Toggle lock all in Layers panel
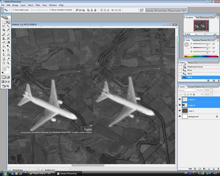Viewport: 220px width, 176px height. coord(194,95)
